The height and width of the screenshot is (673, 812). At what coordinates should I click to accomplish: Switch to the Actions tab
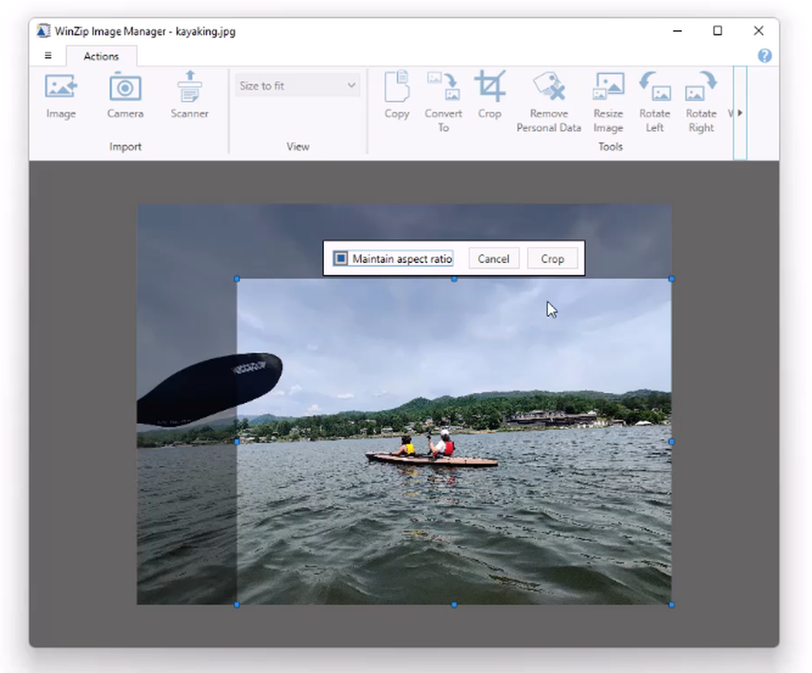point(101,56)
